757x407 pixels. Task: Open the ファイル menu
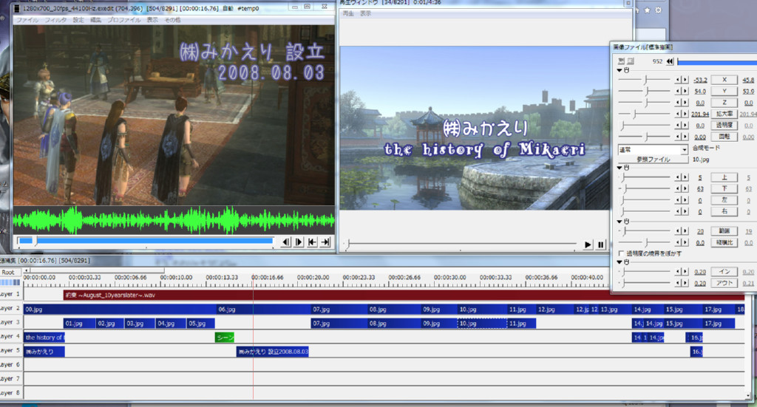click(27, 20)
